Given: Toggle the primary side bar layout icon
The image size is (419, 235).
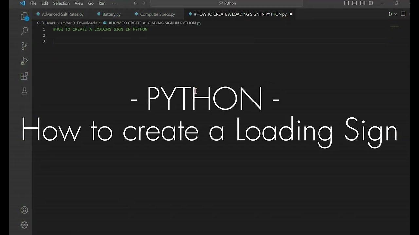Looking at the screenshot, I should [x=346, y=3].
